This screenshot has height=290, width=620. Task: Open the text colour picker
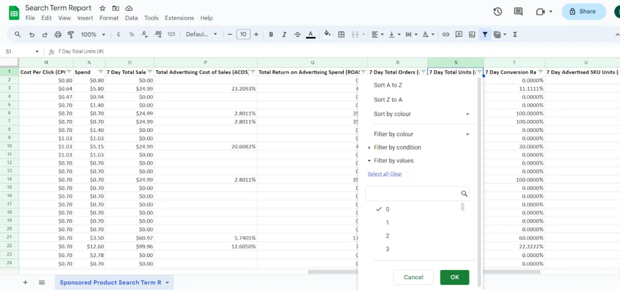pos(311,35)
